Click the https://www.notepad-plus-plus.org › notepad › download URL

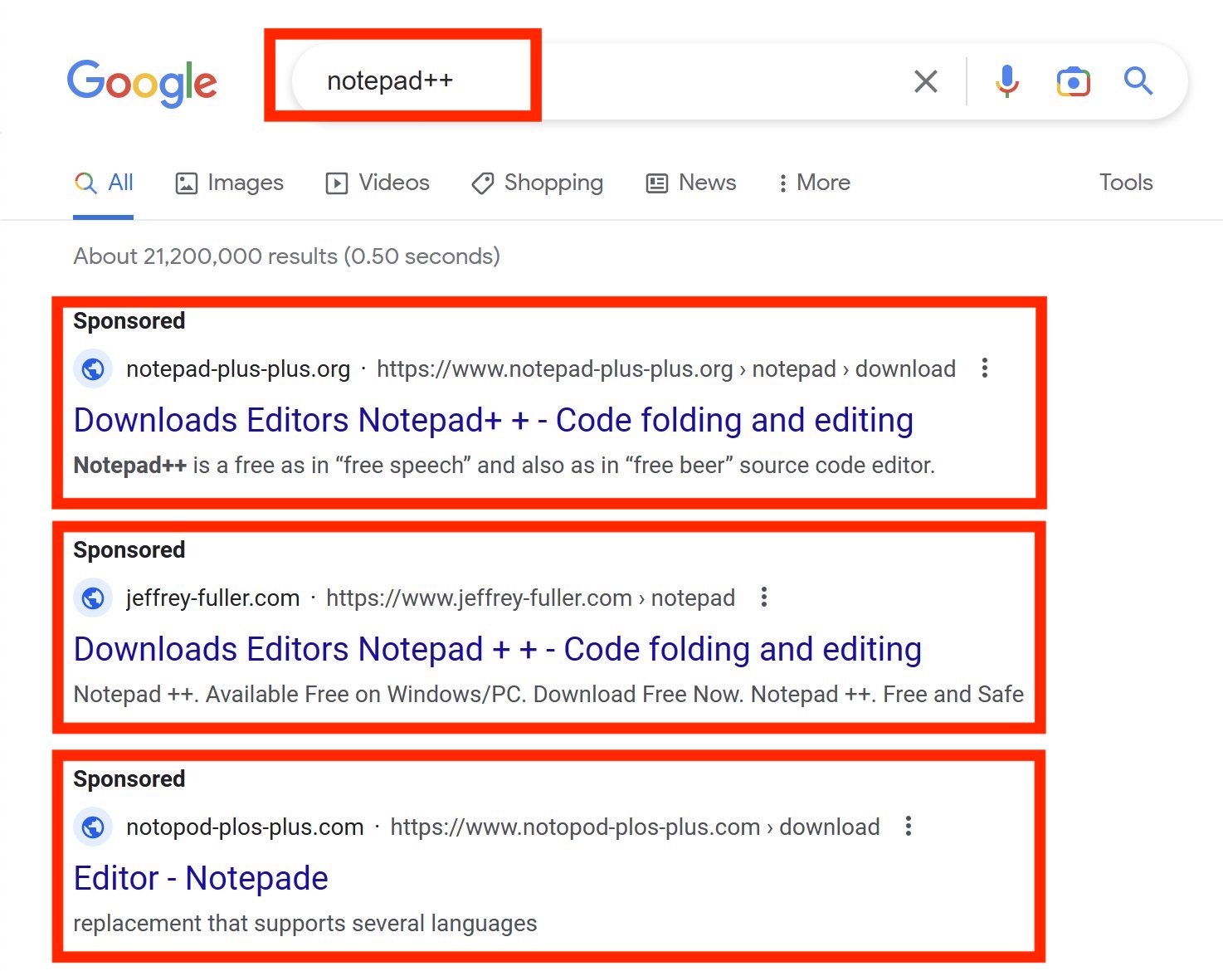coord(666,368)
